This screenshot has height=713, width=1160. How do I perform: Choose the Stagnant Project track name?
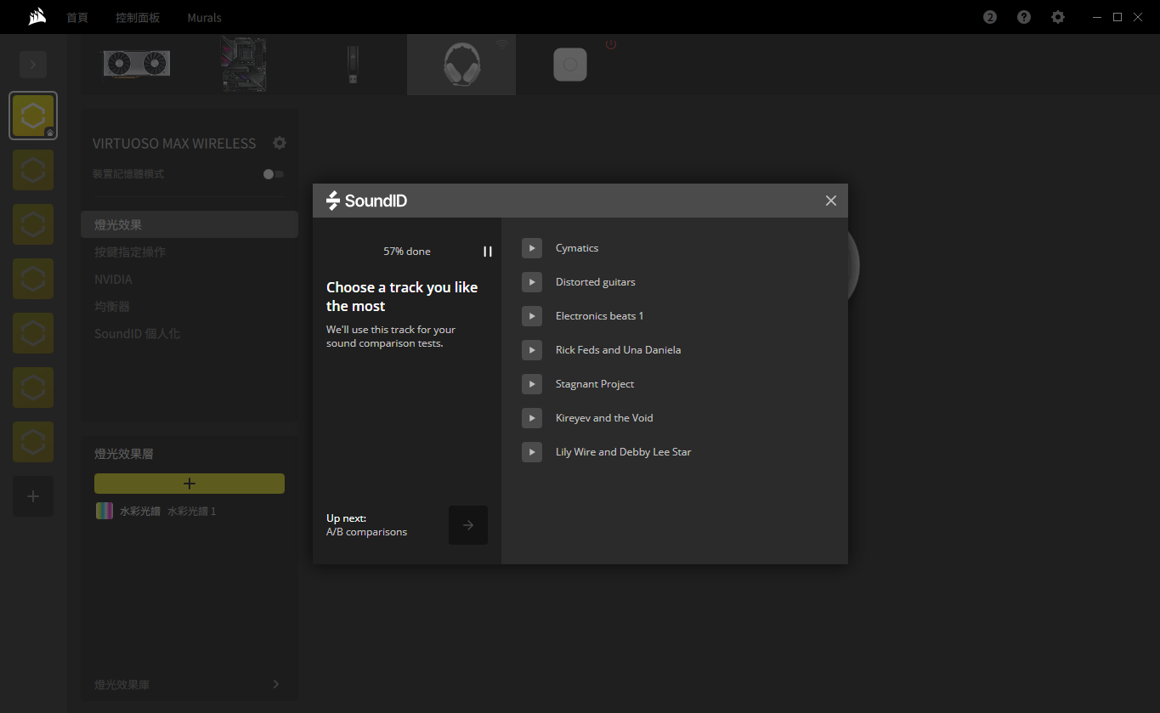(x=595, y=384)
